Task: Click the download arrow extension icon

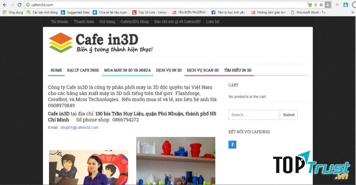Action: pyautogui.click(x=328, y=4)
